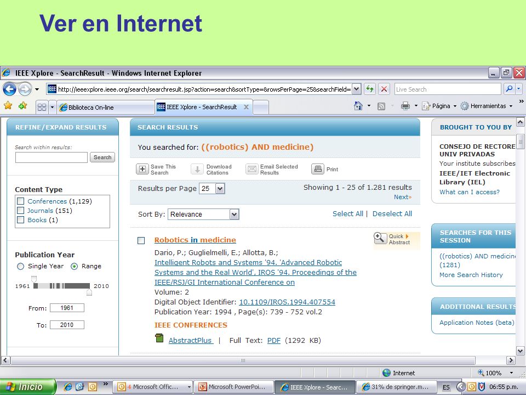Click the Search within results button

pyautogui.click(x=102, y=157)
